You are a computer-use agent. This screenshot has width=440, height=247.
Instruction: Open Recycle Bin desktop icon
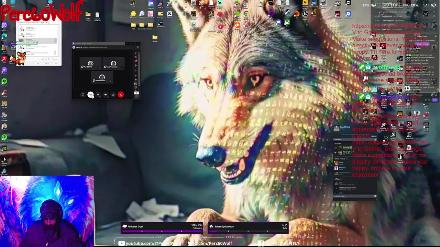pos(4,3)
